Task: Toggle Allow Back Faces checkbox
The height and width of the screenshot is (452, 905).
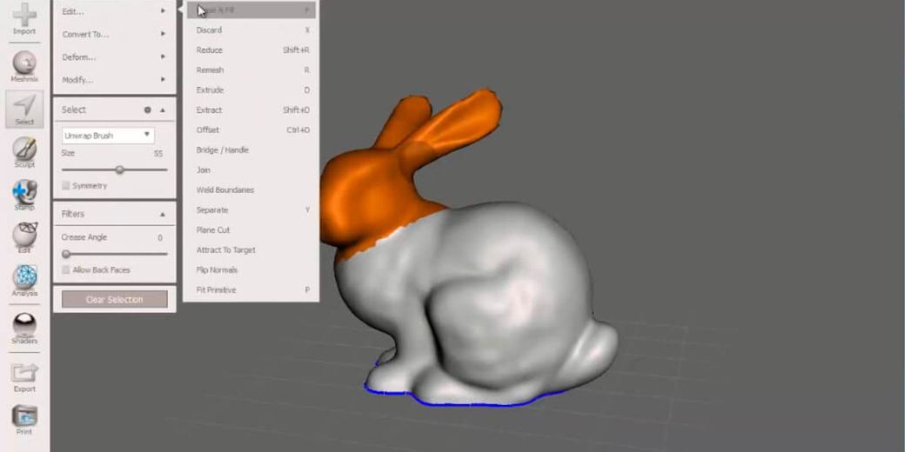Action: click(x=66, y=270)
